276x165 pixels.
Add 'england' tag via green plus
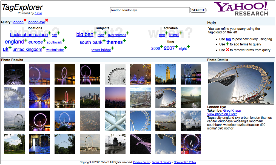[x=26, y=40]
